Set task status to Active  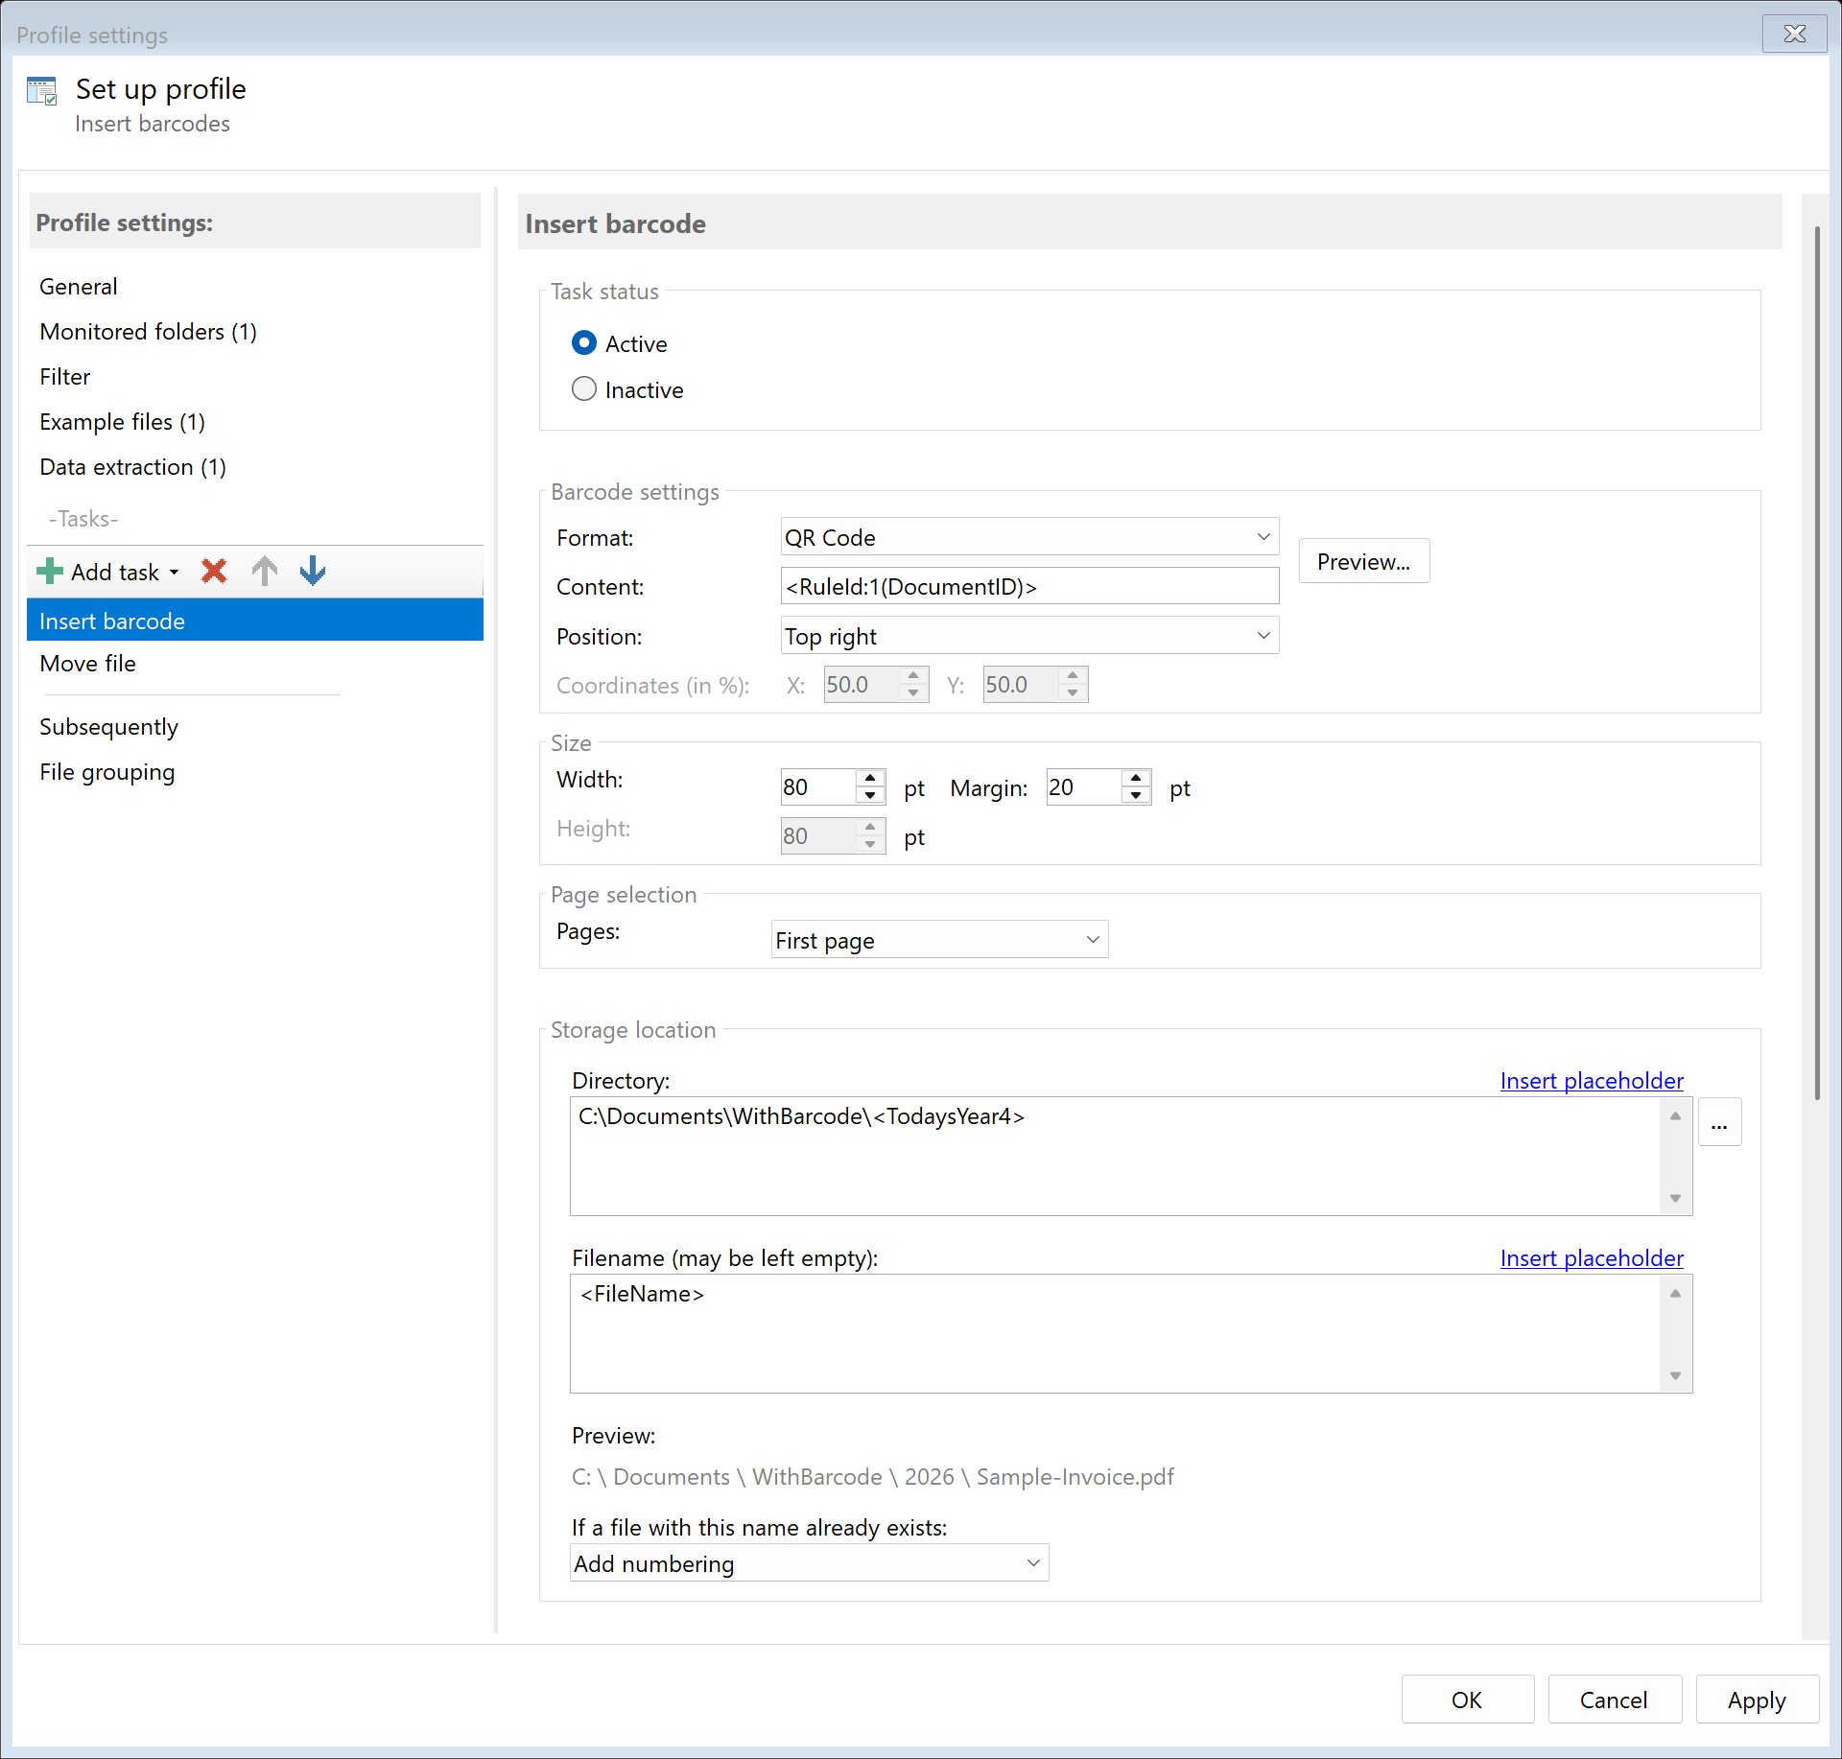(x=584, y=342)
